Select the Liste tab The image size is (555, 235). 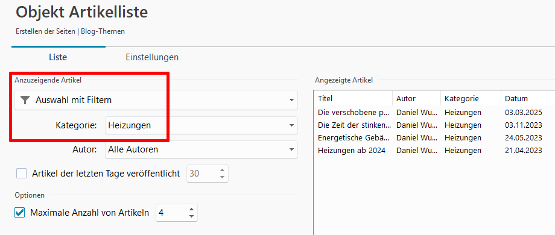pos(58,57)
